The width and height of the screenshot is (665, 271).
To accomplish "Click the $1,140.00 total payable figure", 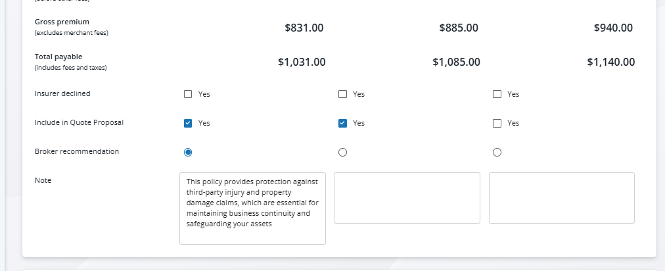I will [610, 62].
